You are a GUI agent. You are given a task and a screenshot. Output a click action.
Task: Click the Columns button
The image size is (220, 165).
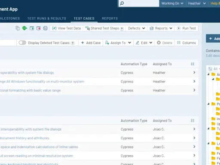pos(186,43)
